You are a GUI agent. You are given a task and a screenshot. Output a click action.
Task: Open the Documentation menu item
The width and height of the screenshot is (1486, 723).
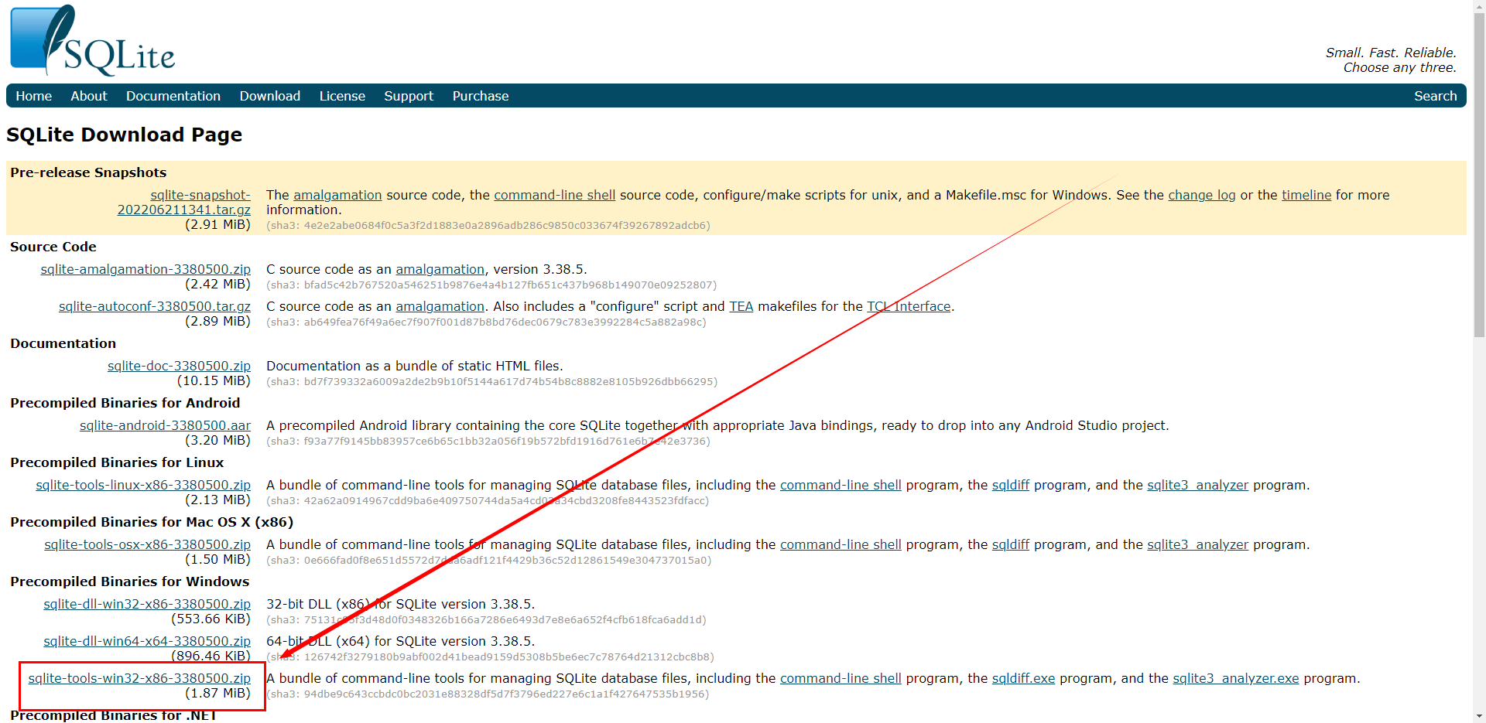(173, 96)
